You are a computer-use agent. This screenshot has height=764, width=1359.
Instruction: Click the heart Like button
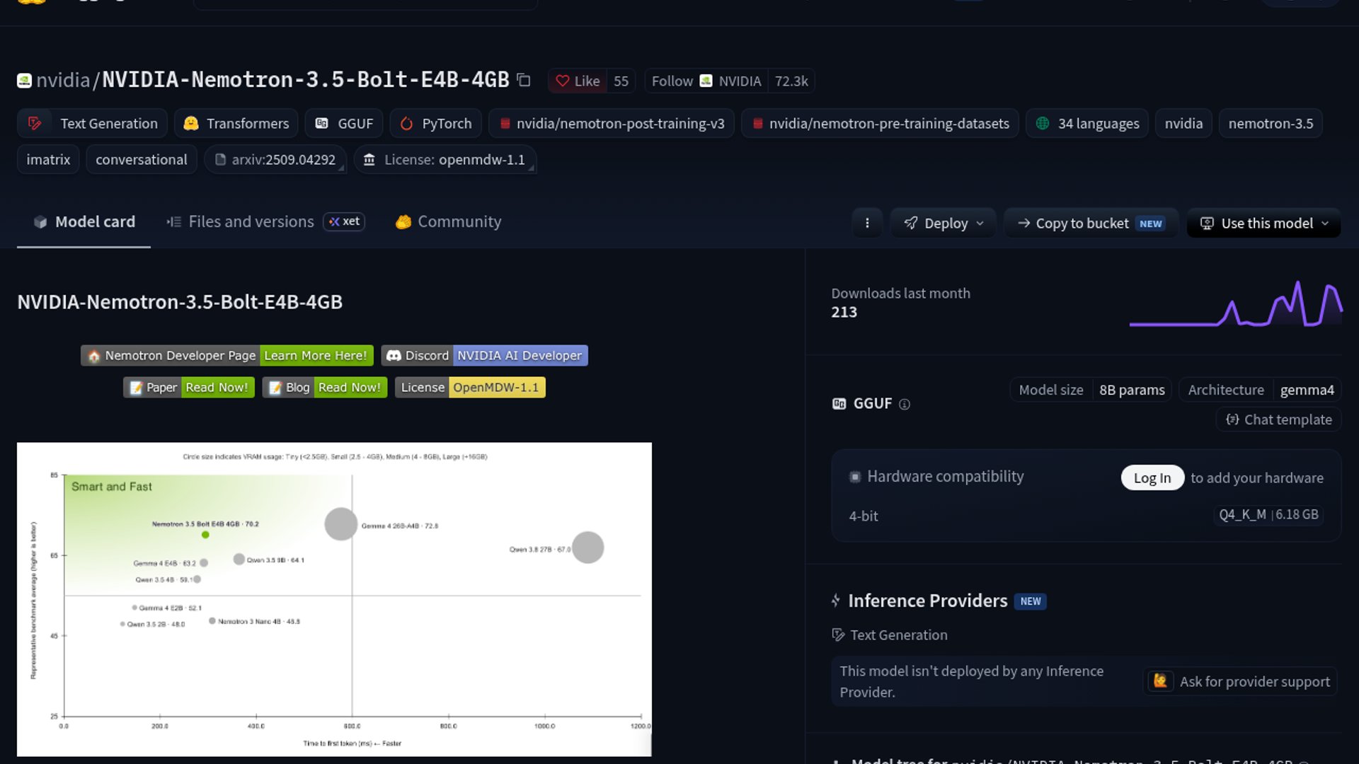(578, 81)
